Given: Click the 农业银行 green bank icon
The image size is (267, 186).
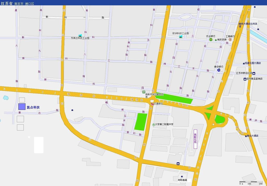Looking at the screenshot, I should [210, 40].
